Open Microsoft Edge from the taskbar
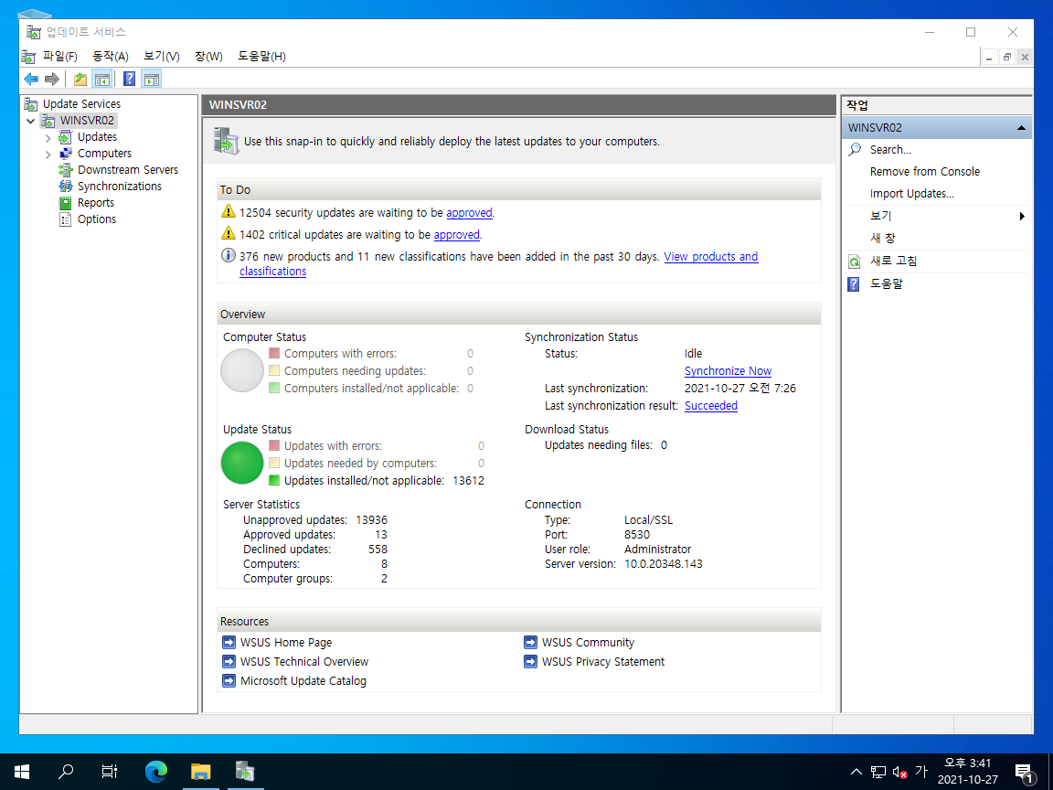Screen dimensions: 1053x790 (x=155, y=771)
